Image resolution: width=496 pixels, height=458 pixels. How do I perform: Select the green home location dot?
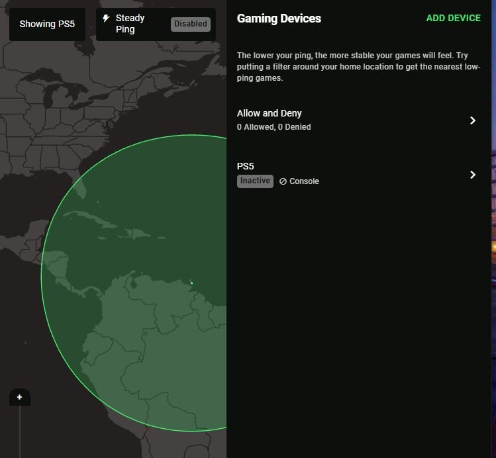(x=191, y=283)
